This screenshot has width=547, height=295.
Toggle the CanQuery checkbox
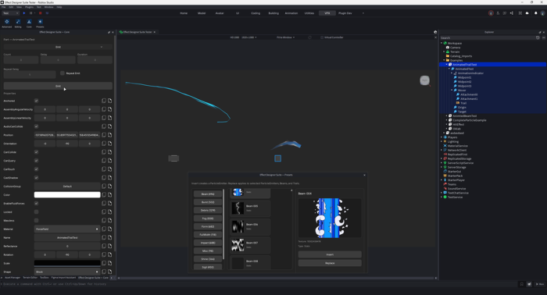coord(36,161)
